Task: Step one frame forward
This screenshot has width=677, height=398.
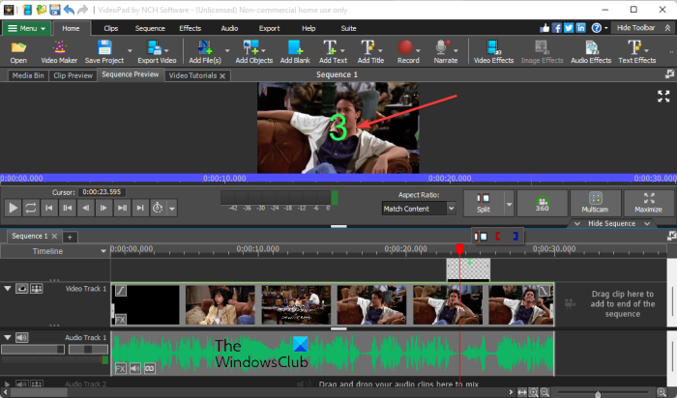Action: 103,209
